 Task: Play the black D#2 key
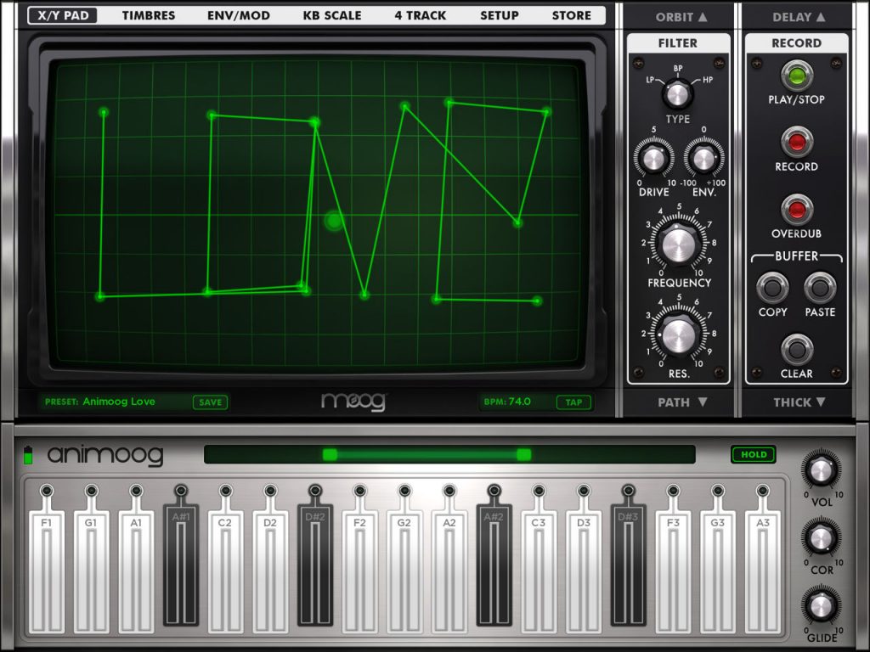pyautogui.click(x=315, y=565)
